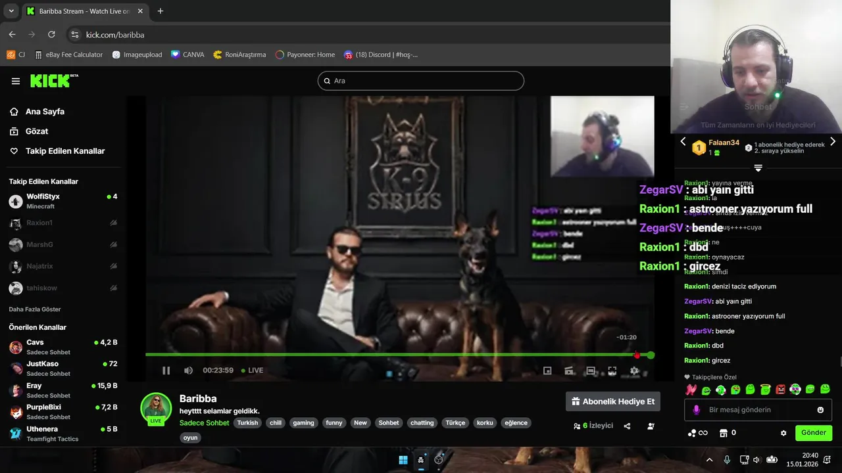Open recommended channel Eray
The height and width of the screenshot is (473, 842).
tap(63, 390)
